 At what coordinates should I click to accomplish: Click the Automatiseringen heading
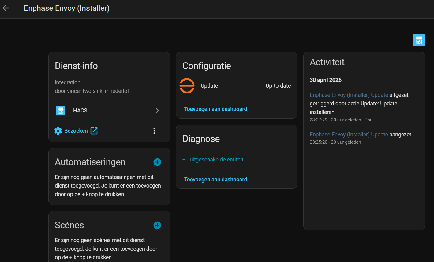coord(90,162)
